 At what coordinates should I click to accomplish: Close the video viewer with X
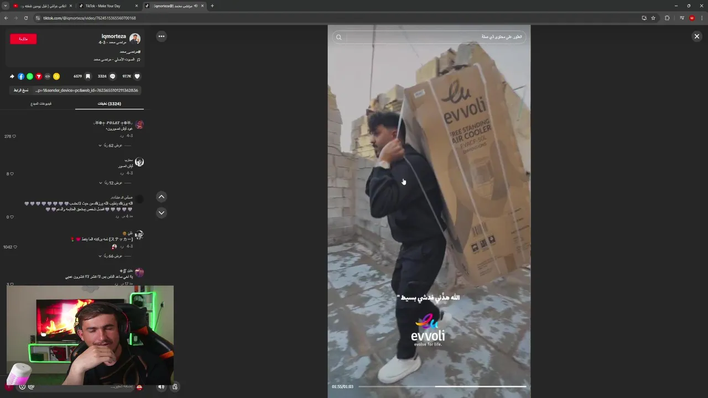697,36
